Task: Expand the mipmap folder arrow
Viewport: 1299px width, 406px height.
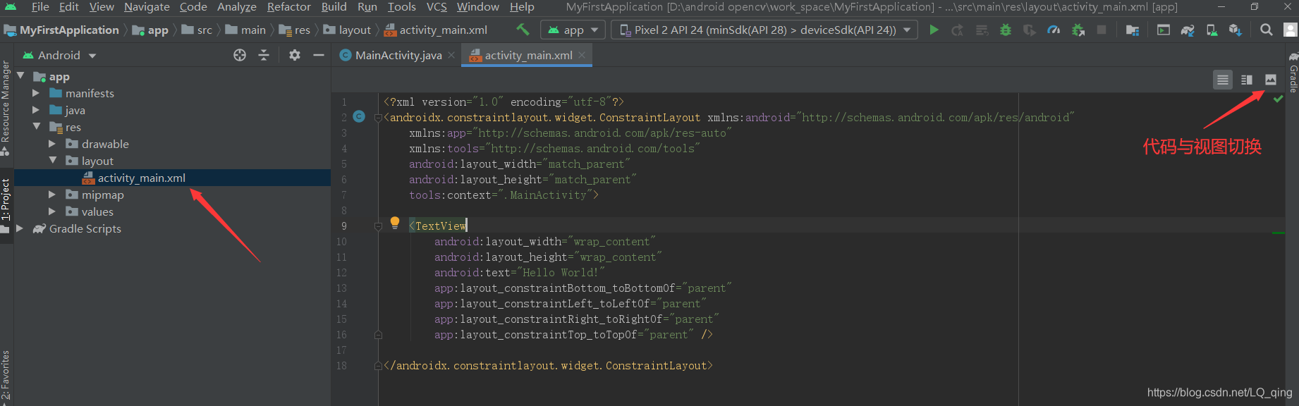Action: pyautogui.click(x=52, y=194)
